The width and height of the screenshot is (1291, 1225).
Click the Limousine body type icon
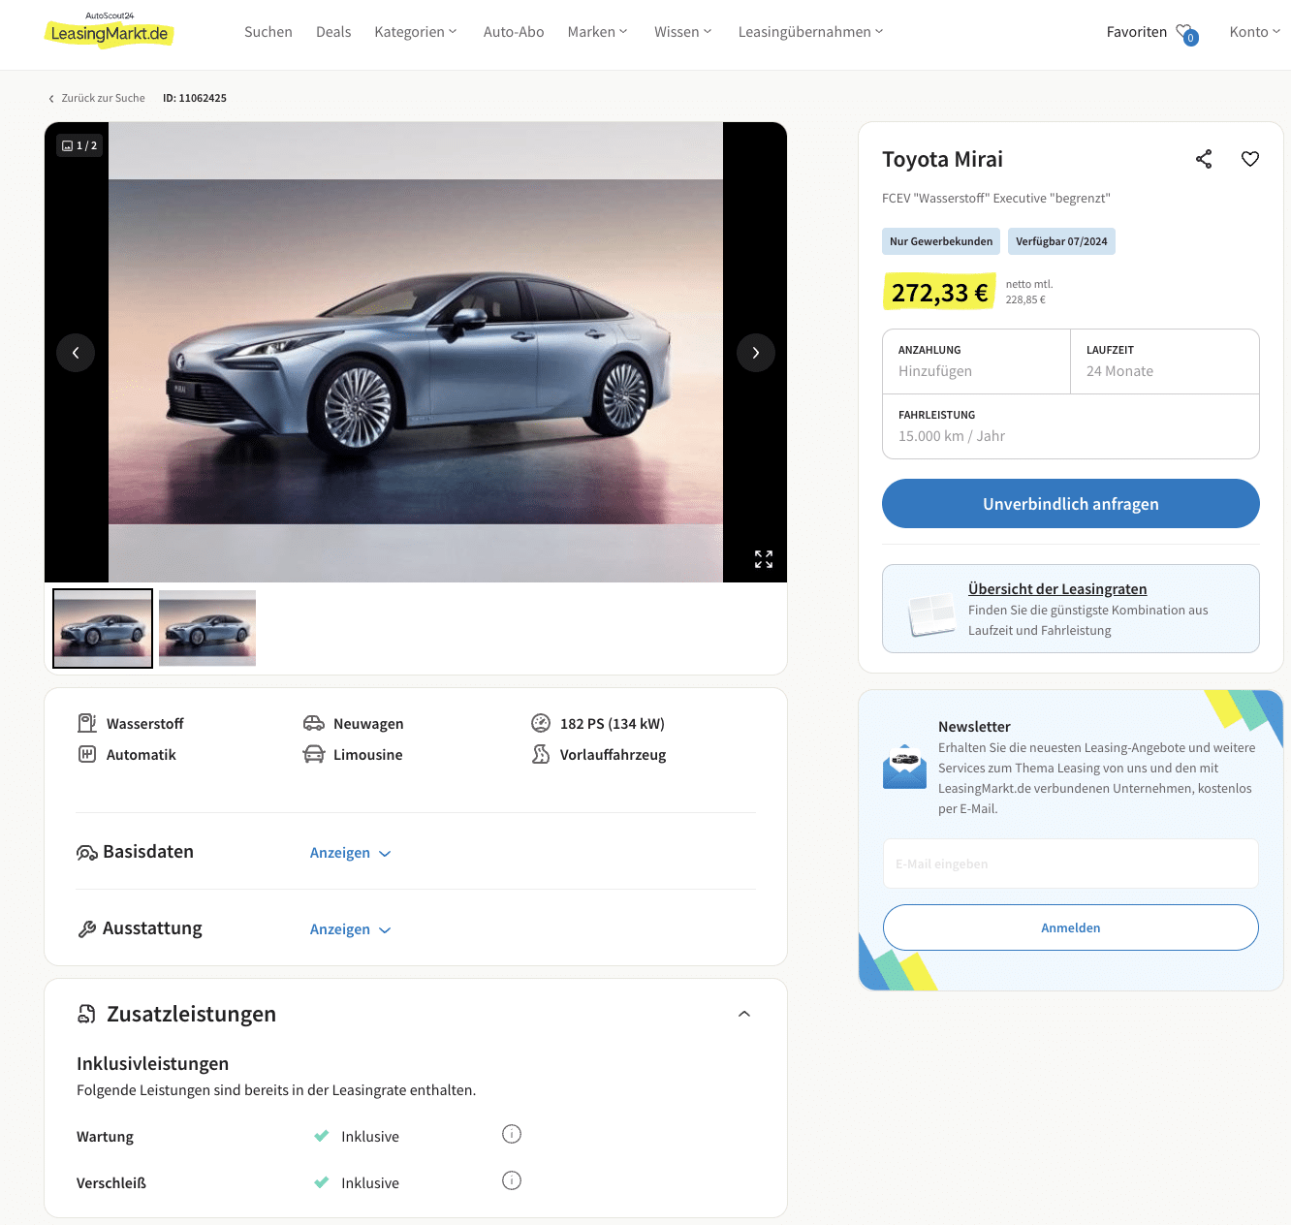point(314,754)
